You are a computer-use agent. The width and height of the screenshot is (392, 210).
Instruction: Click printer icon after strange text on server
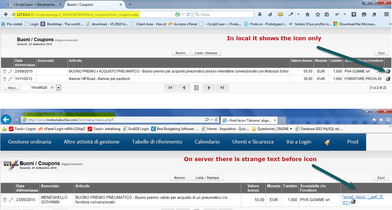click(353, 202)
